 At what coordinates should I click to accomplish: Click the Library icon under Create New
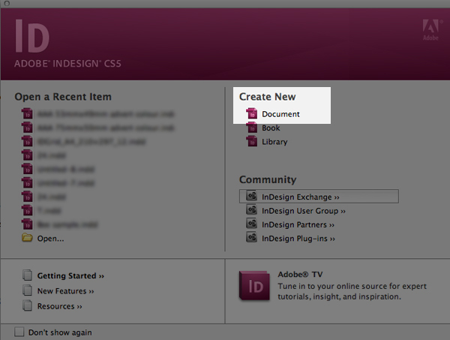tap(252, 142)
